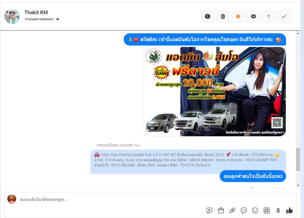Open appointment calendar grid icon
304x218 pixels.
(x=267, y=210)
